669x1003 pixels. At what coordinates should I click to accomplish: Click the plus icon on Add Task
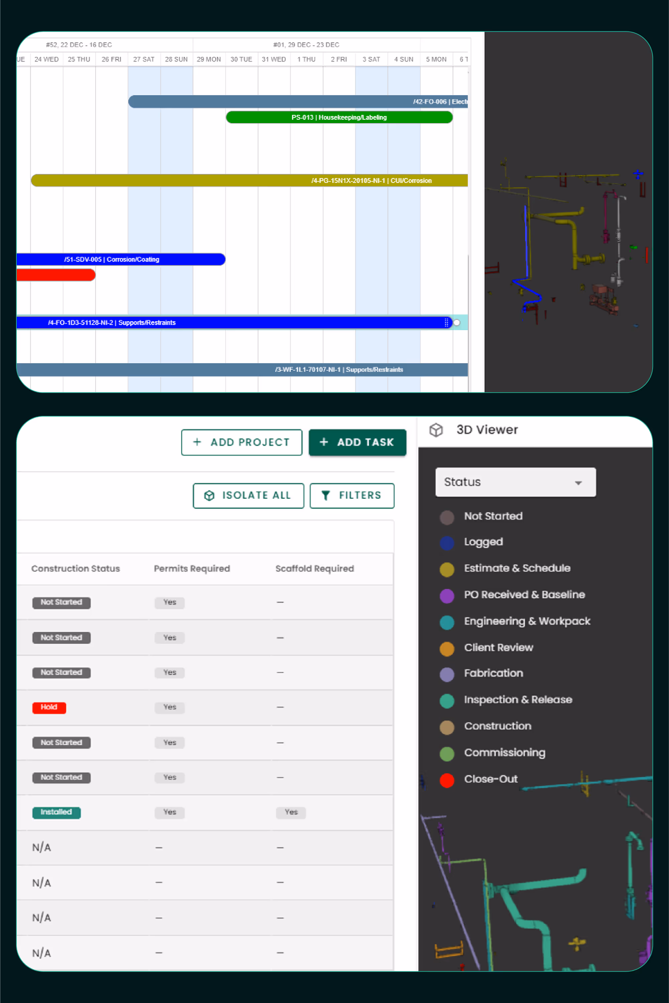(324, 442)
